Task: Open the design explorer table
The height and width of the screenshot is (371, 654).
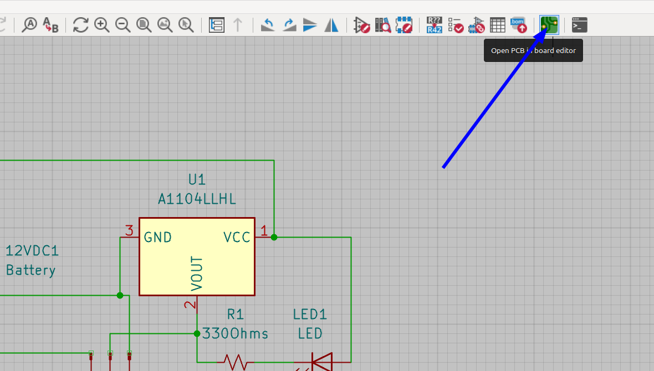Action: 497,24
